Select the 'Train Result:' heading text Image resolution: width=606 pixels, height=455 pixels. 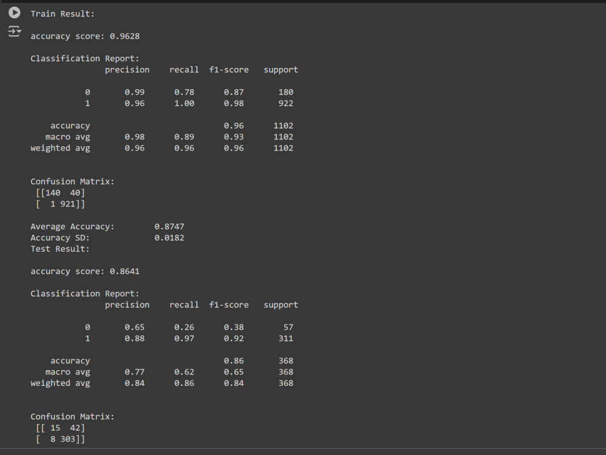click(62, 14)
